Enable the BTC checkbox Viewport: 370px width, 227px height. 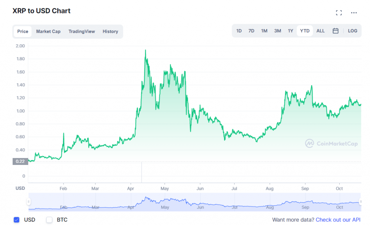(50, 220)
